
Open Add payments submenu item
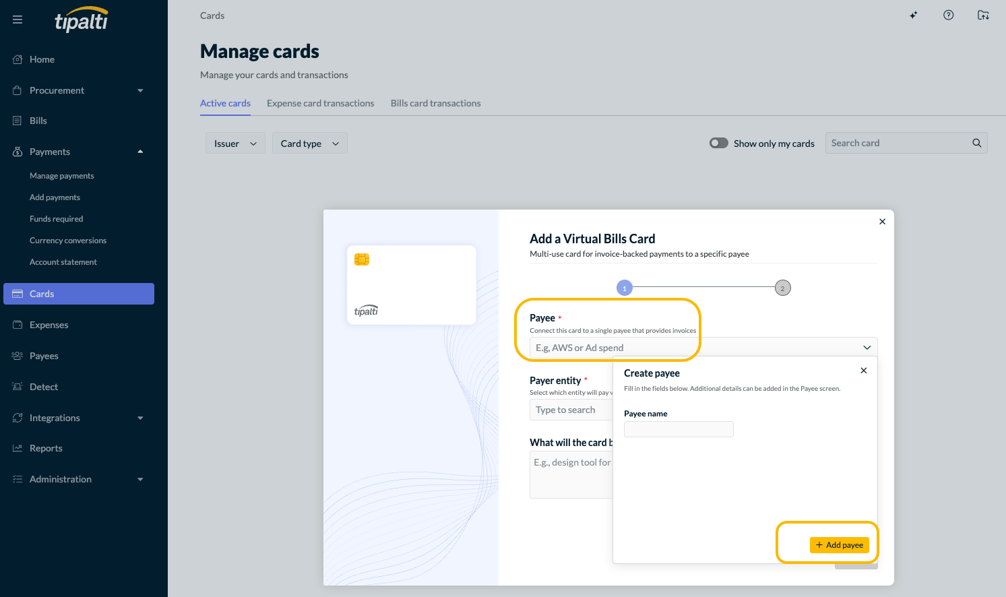coord(55,197)
